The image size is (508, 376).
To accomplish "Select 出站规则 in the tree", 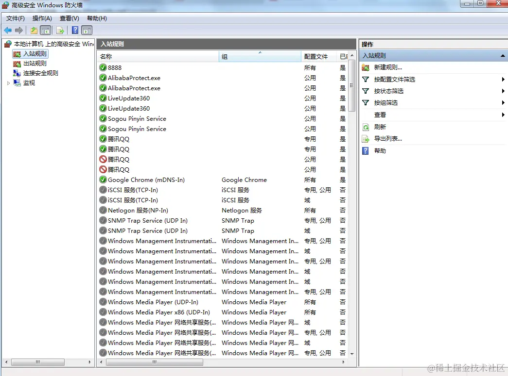I will pyautogui.click(x=35, y=64).
